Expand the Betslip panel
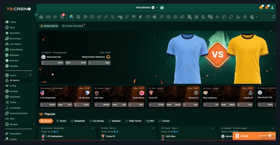 pos(244,136)
